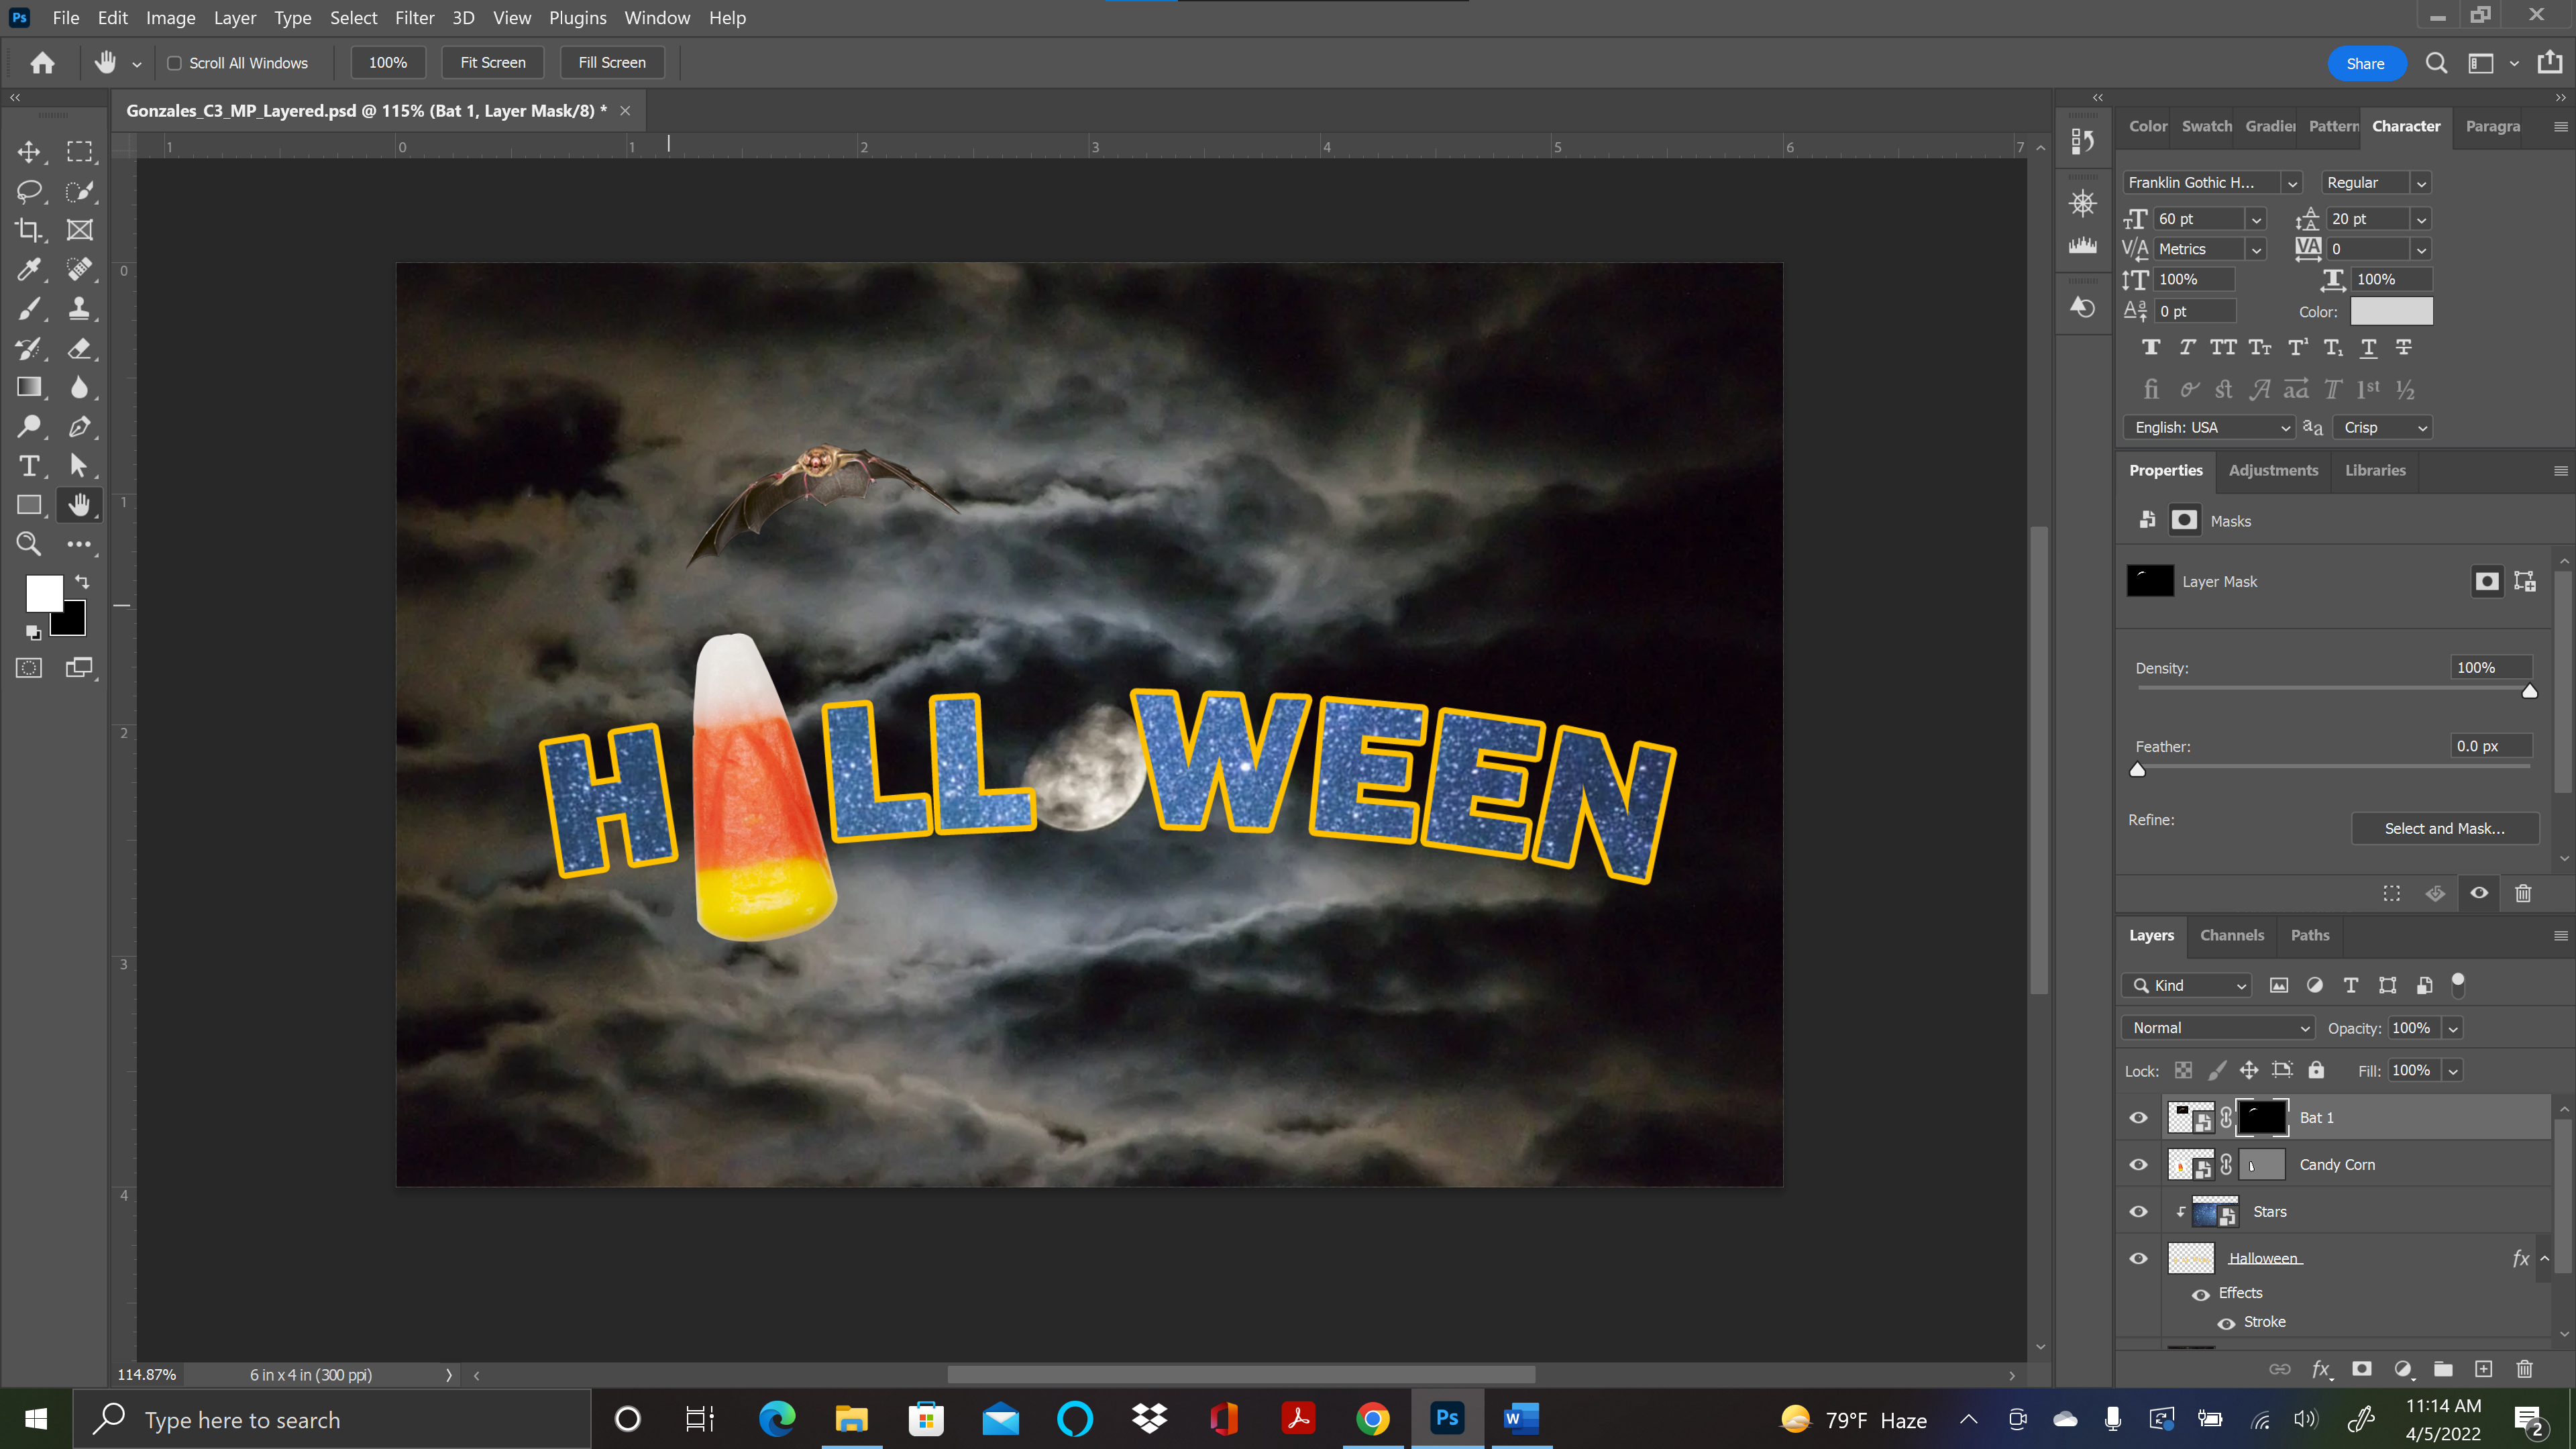Open the Crisp anti-aliasing dropdown

coord(2383,428)
